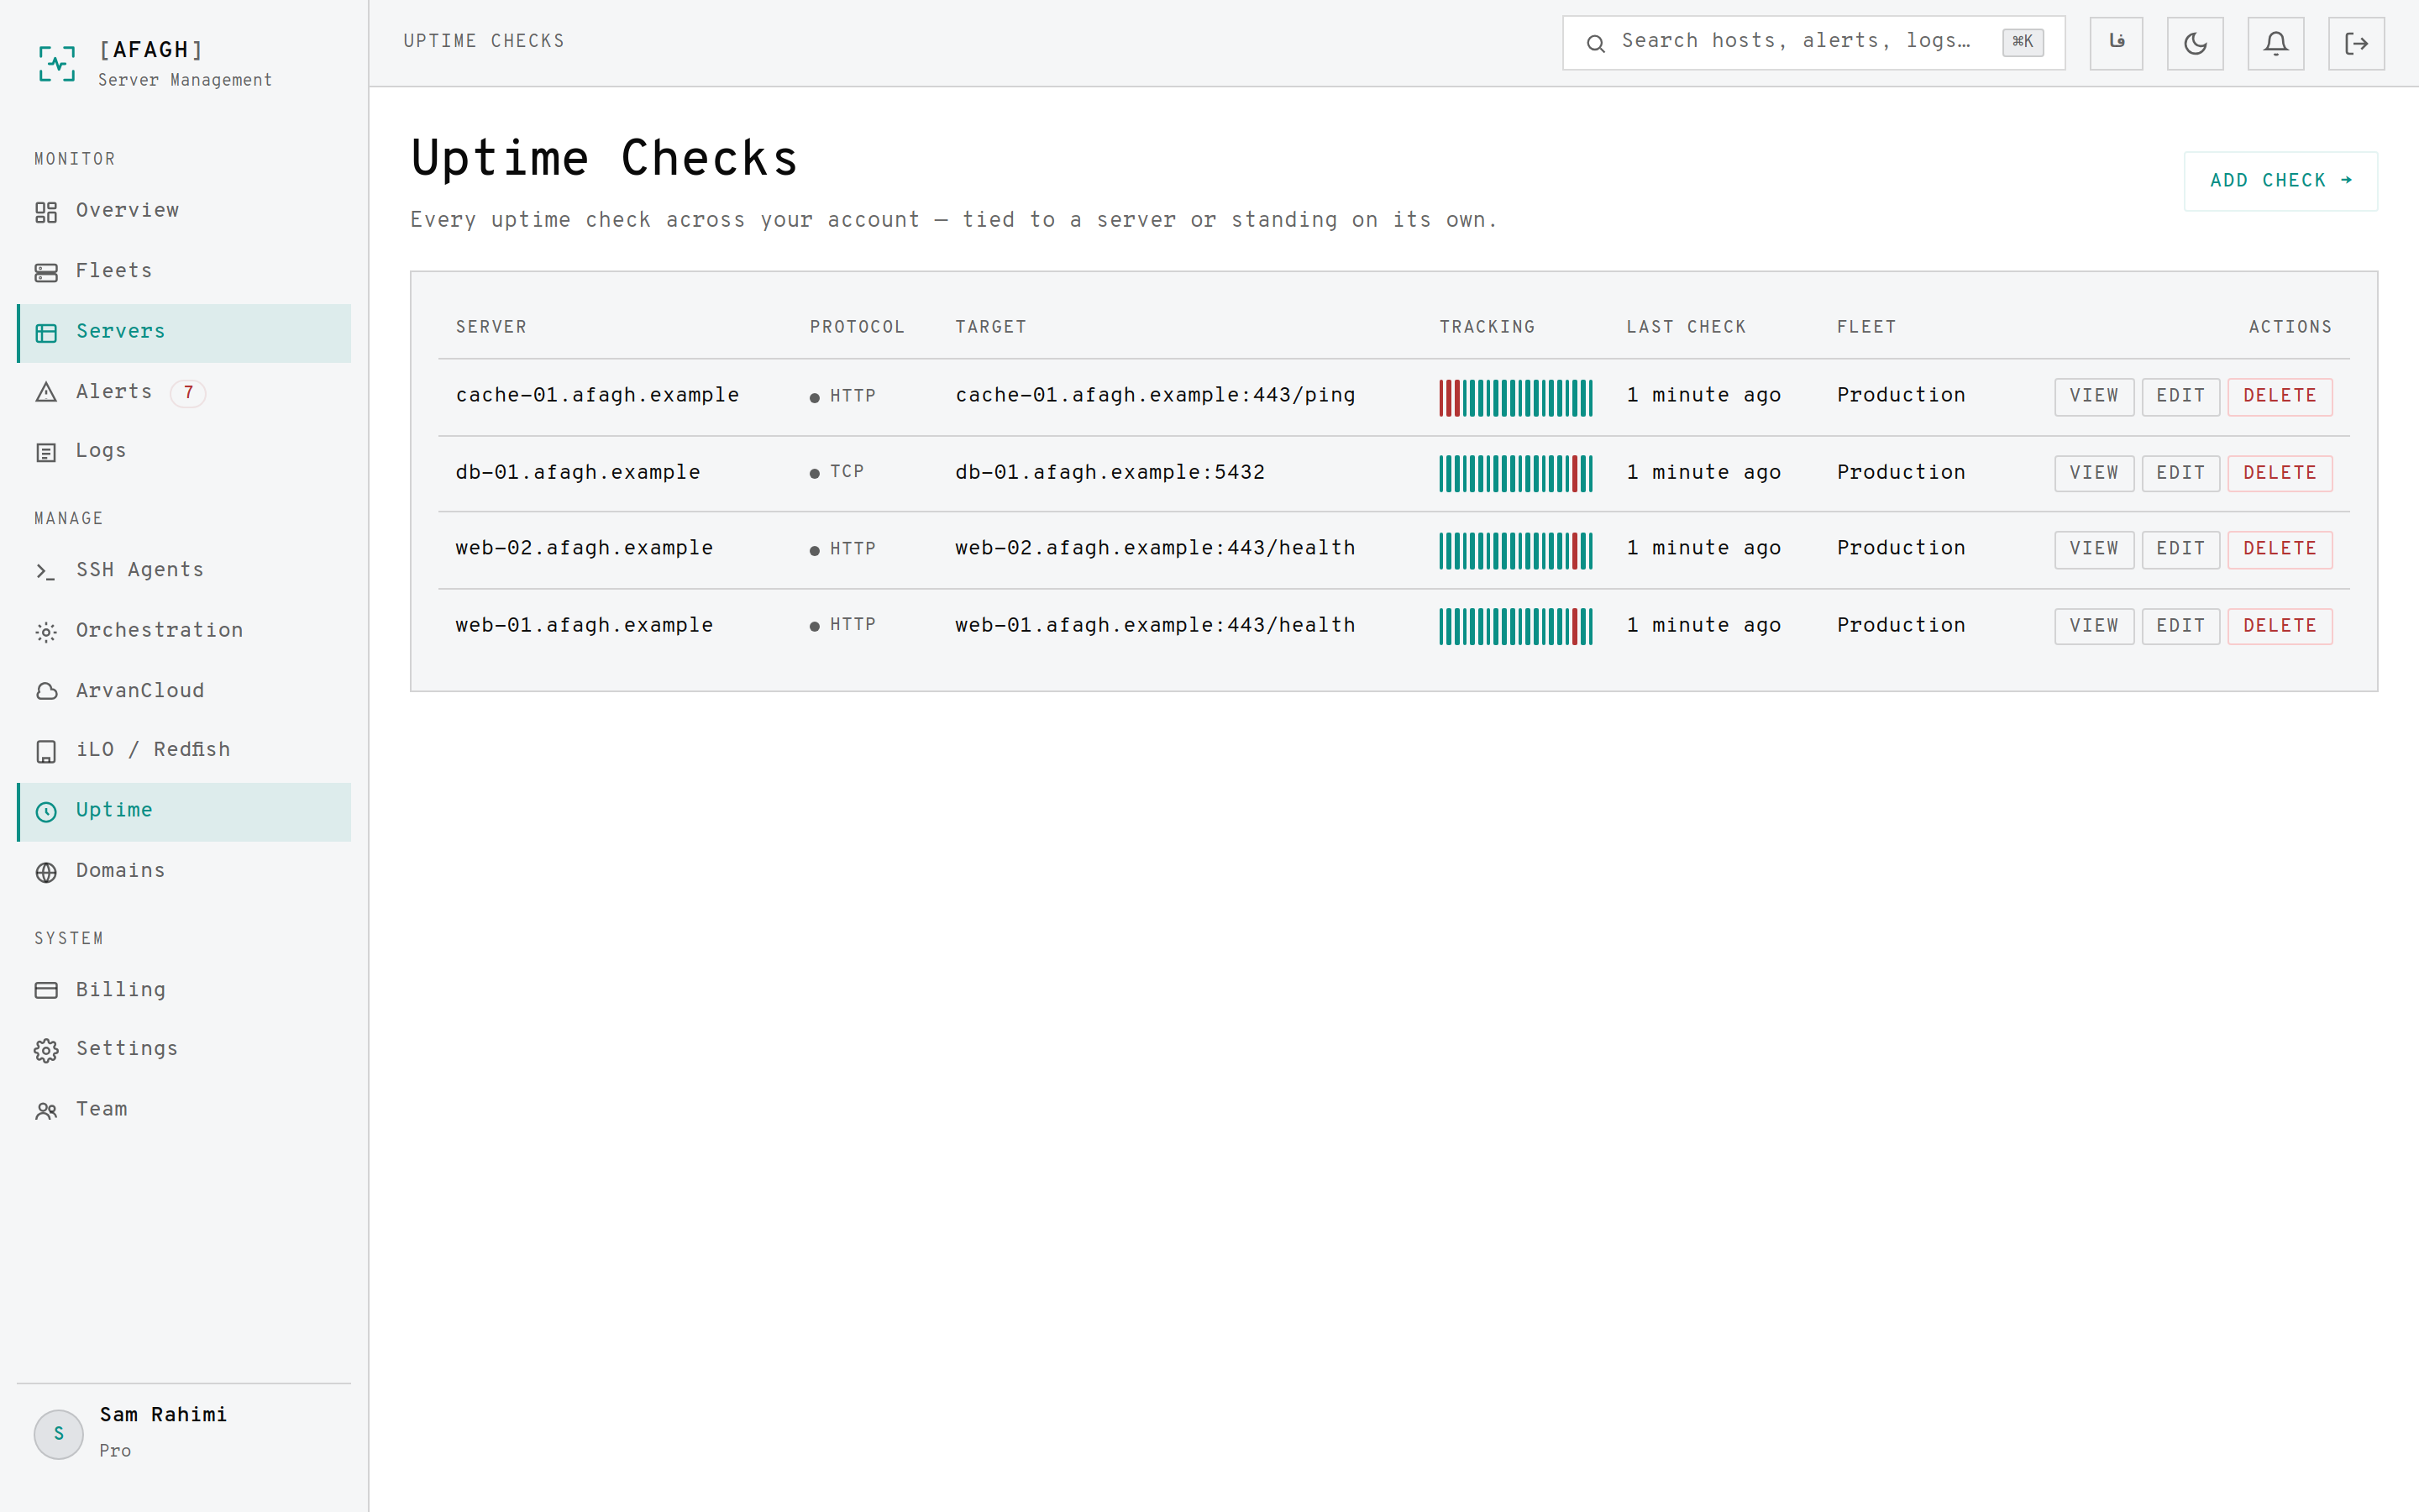
Task: Click the Billing card icon
Action: coord(46,990)
